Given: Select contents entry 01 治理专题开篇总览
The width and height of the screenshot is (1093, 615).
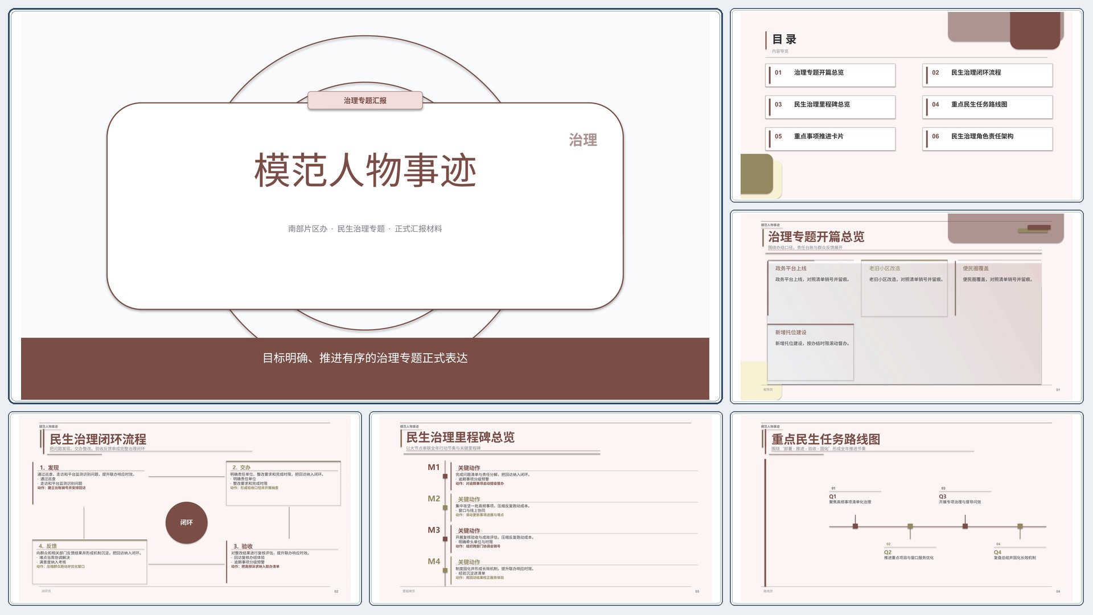Looking at the screenshot, I should pos(831,75).
